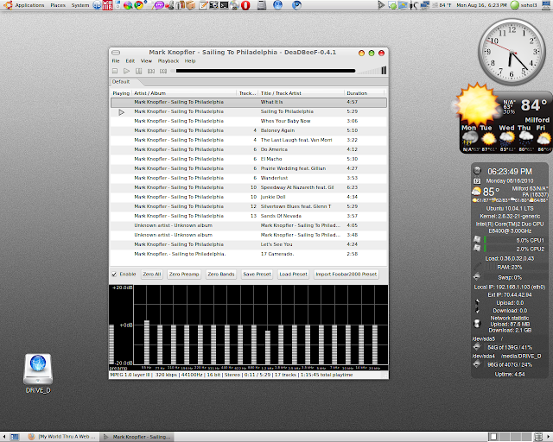Viewport: 553px width, 442px height.
Task: Open the color wheel magnifier launcher
Action: pos(128,5)
